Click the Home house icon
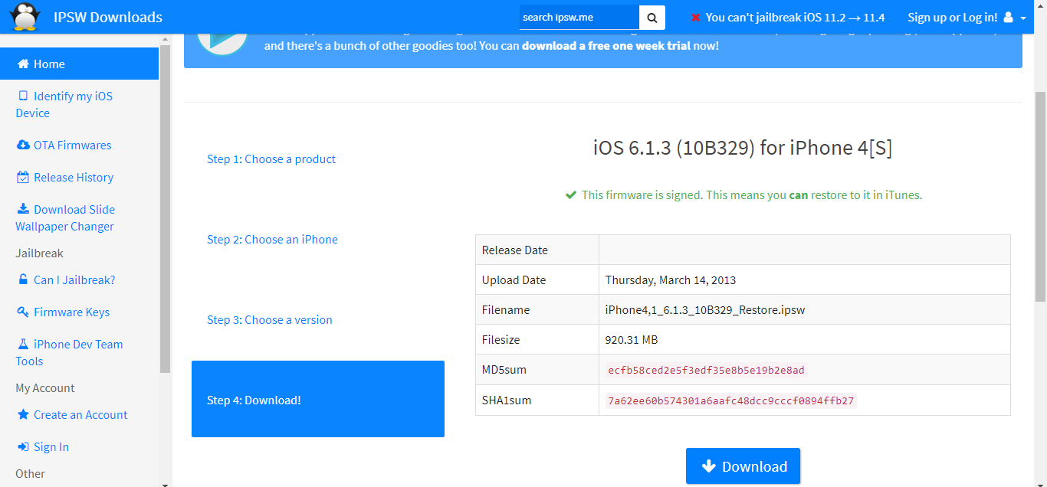The width and height of the screenshot is (1047, 487). click(23, 64)
